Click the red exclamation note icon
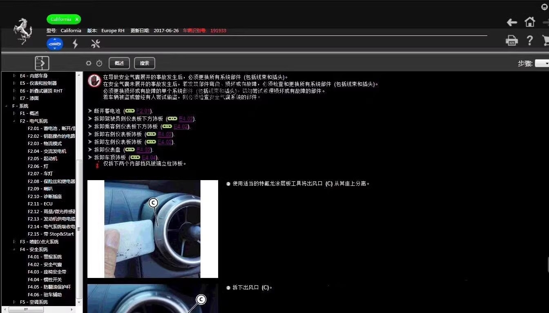The width and height of the screenshot is (549, 313). click(x=98, y=165)
